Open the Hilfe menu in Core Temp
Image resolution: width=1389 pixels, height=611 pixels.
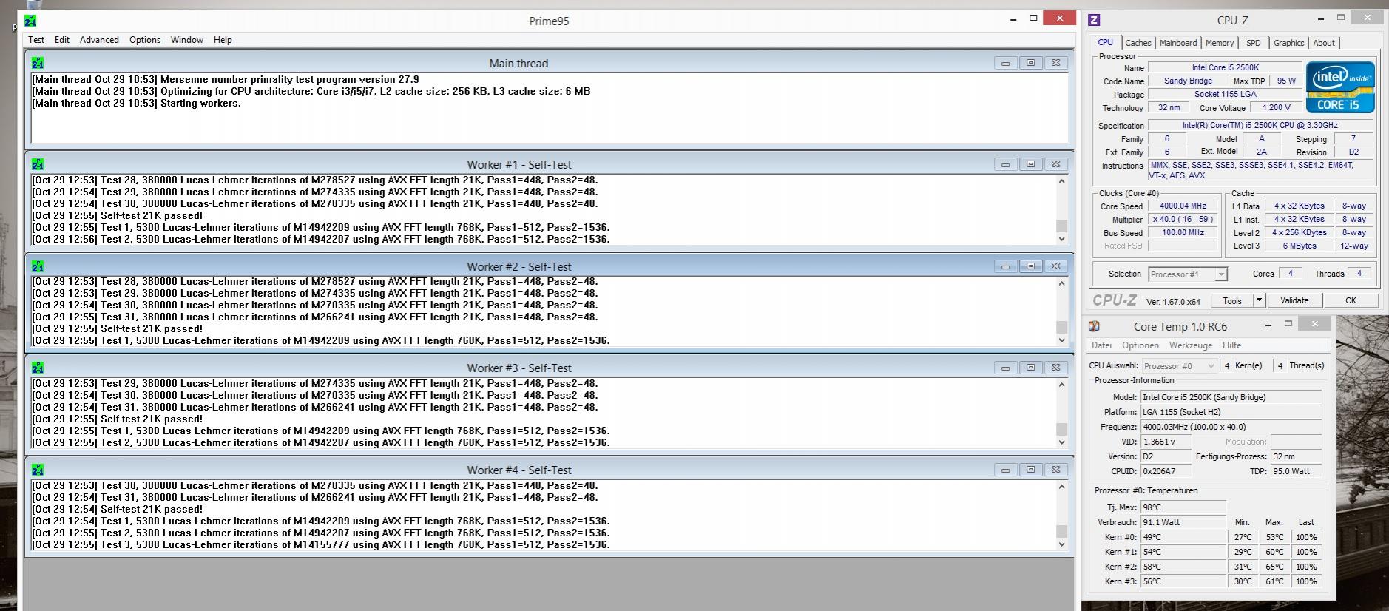(x=1232, y=345)
